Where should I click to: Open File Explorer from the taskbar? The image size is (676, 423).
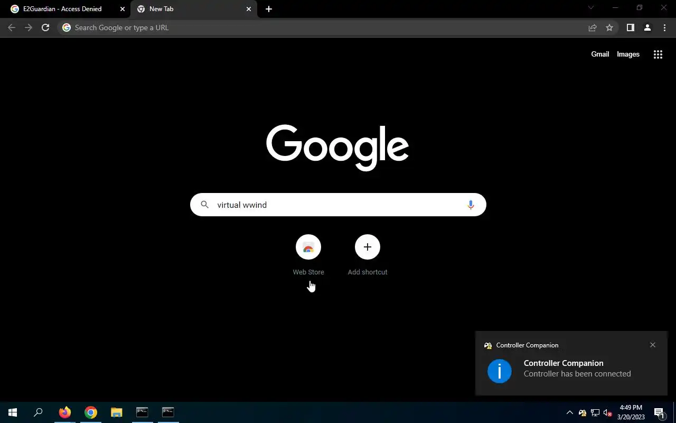click(116, 412)
